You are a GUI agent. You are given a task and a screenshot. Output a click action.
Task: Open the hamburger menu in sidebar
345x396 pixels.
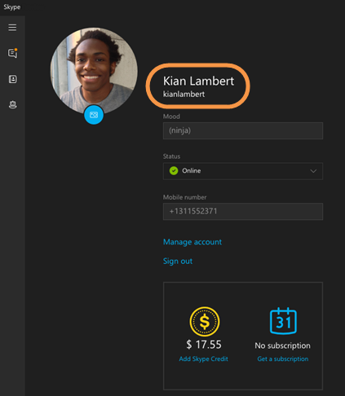[12, 28]
